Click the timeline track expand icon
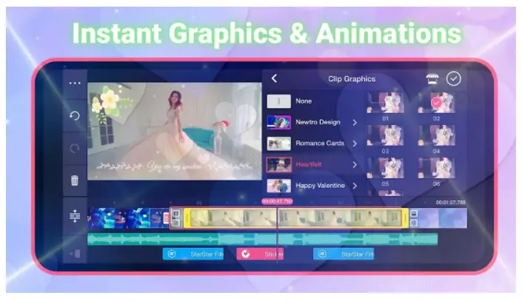The image size is (522, 301). click(75, 216)
